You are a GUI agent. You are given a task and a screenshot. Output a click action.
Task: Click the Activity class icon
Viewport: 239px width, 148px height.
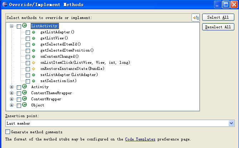(25, 87)
